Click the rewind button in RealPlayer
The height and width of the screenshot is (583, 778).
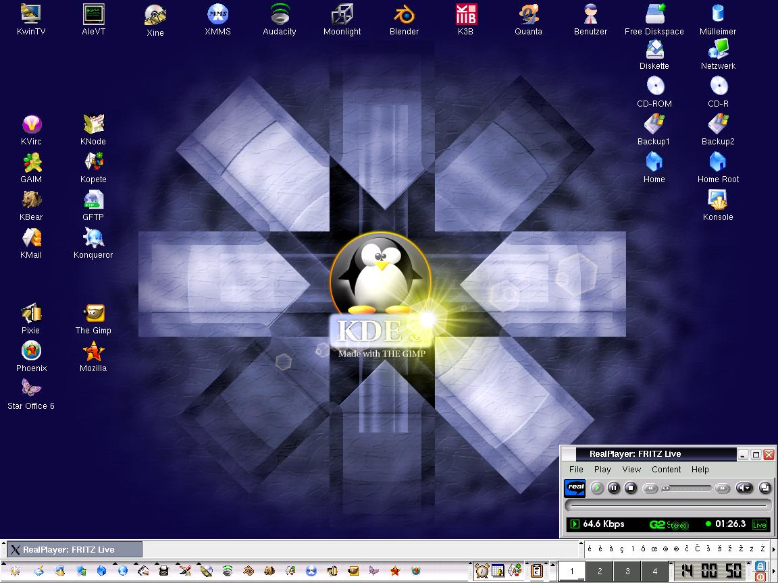[x=650, y=489]
